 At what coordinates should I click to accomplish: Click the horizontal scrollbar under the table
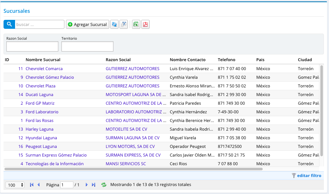point(134,169)
